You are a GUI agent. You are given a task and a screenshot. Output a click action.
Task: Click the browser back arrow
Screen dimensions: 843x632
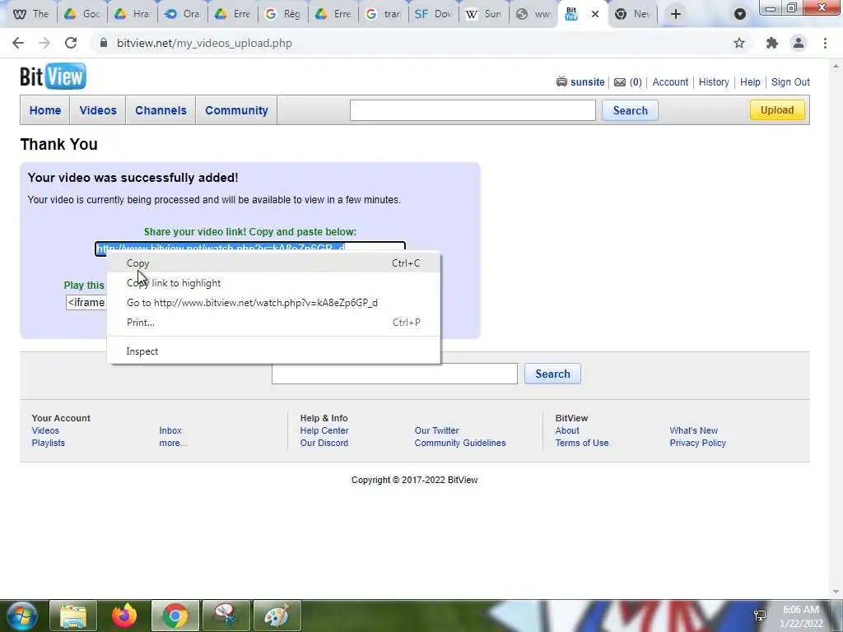pos(18,43)
